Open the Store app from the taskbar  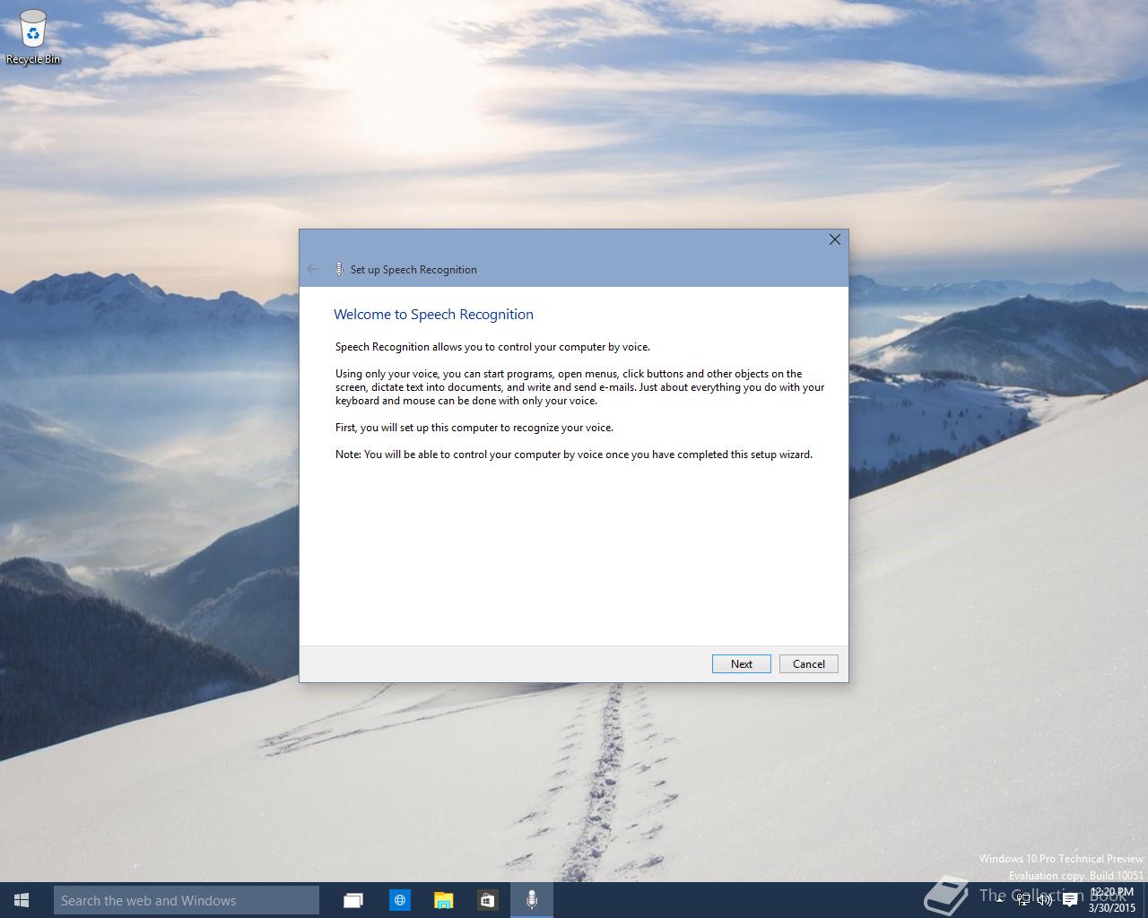[x=488, y=900]
